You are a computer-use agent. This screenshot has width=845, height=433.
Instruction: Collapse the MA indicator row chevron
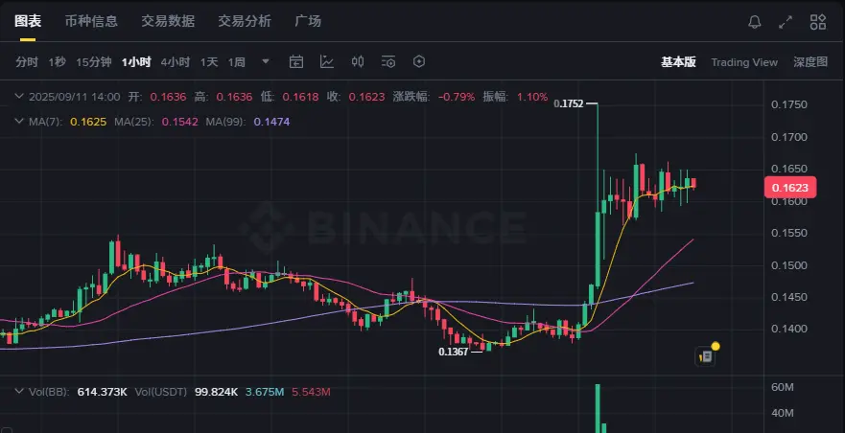click(x=19, y=122)
